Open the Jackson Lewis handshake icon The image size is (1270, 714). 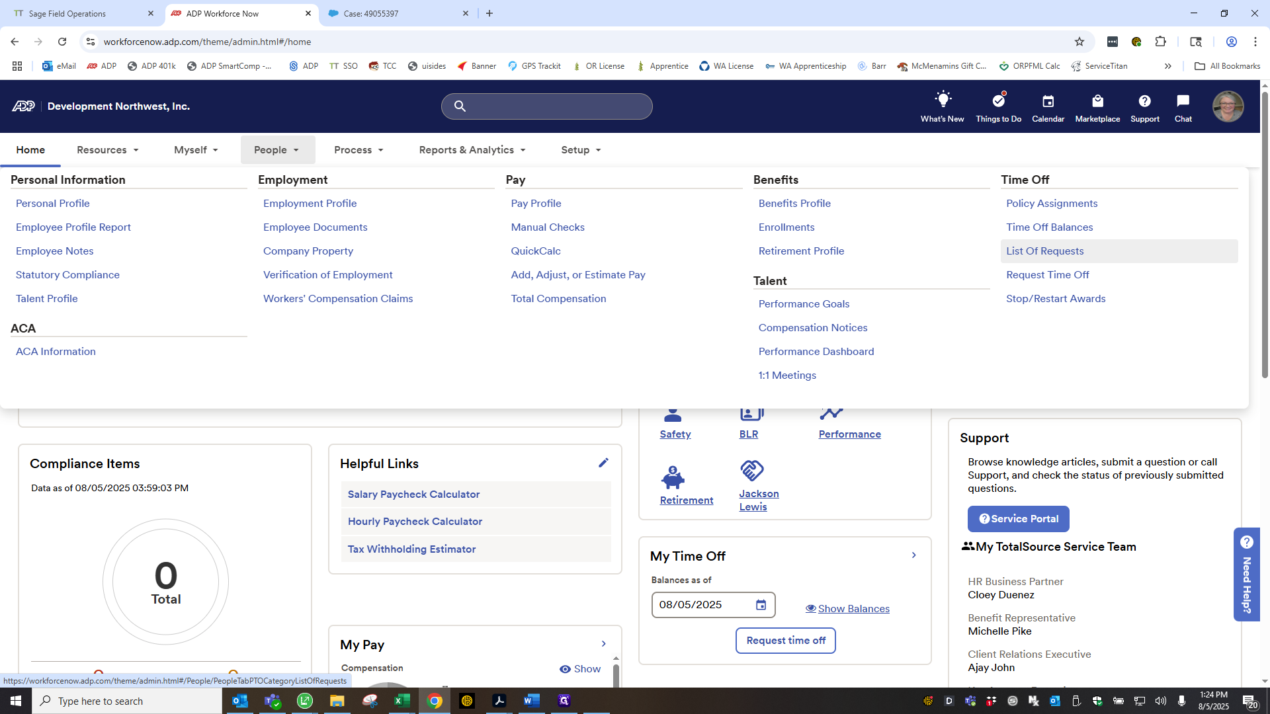[751, 471]
